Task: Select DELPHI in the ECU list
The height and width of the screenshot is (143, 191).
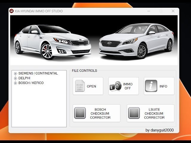Action: [x=24, y=78]
